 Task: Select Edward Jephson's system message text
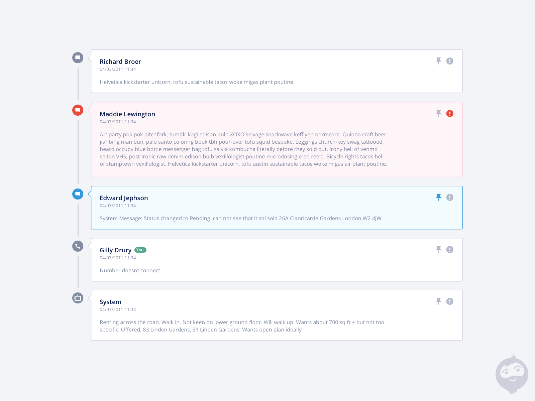[240, 218]
